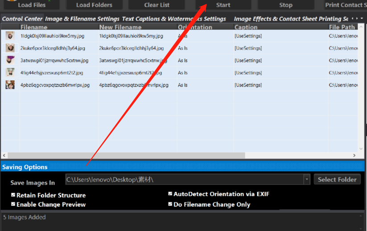Click file path cell of the 1ldgk0lsj row
Image resolution: width=367 pixels, height=231 pixels.
pos(343,36)
